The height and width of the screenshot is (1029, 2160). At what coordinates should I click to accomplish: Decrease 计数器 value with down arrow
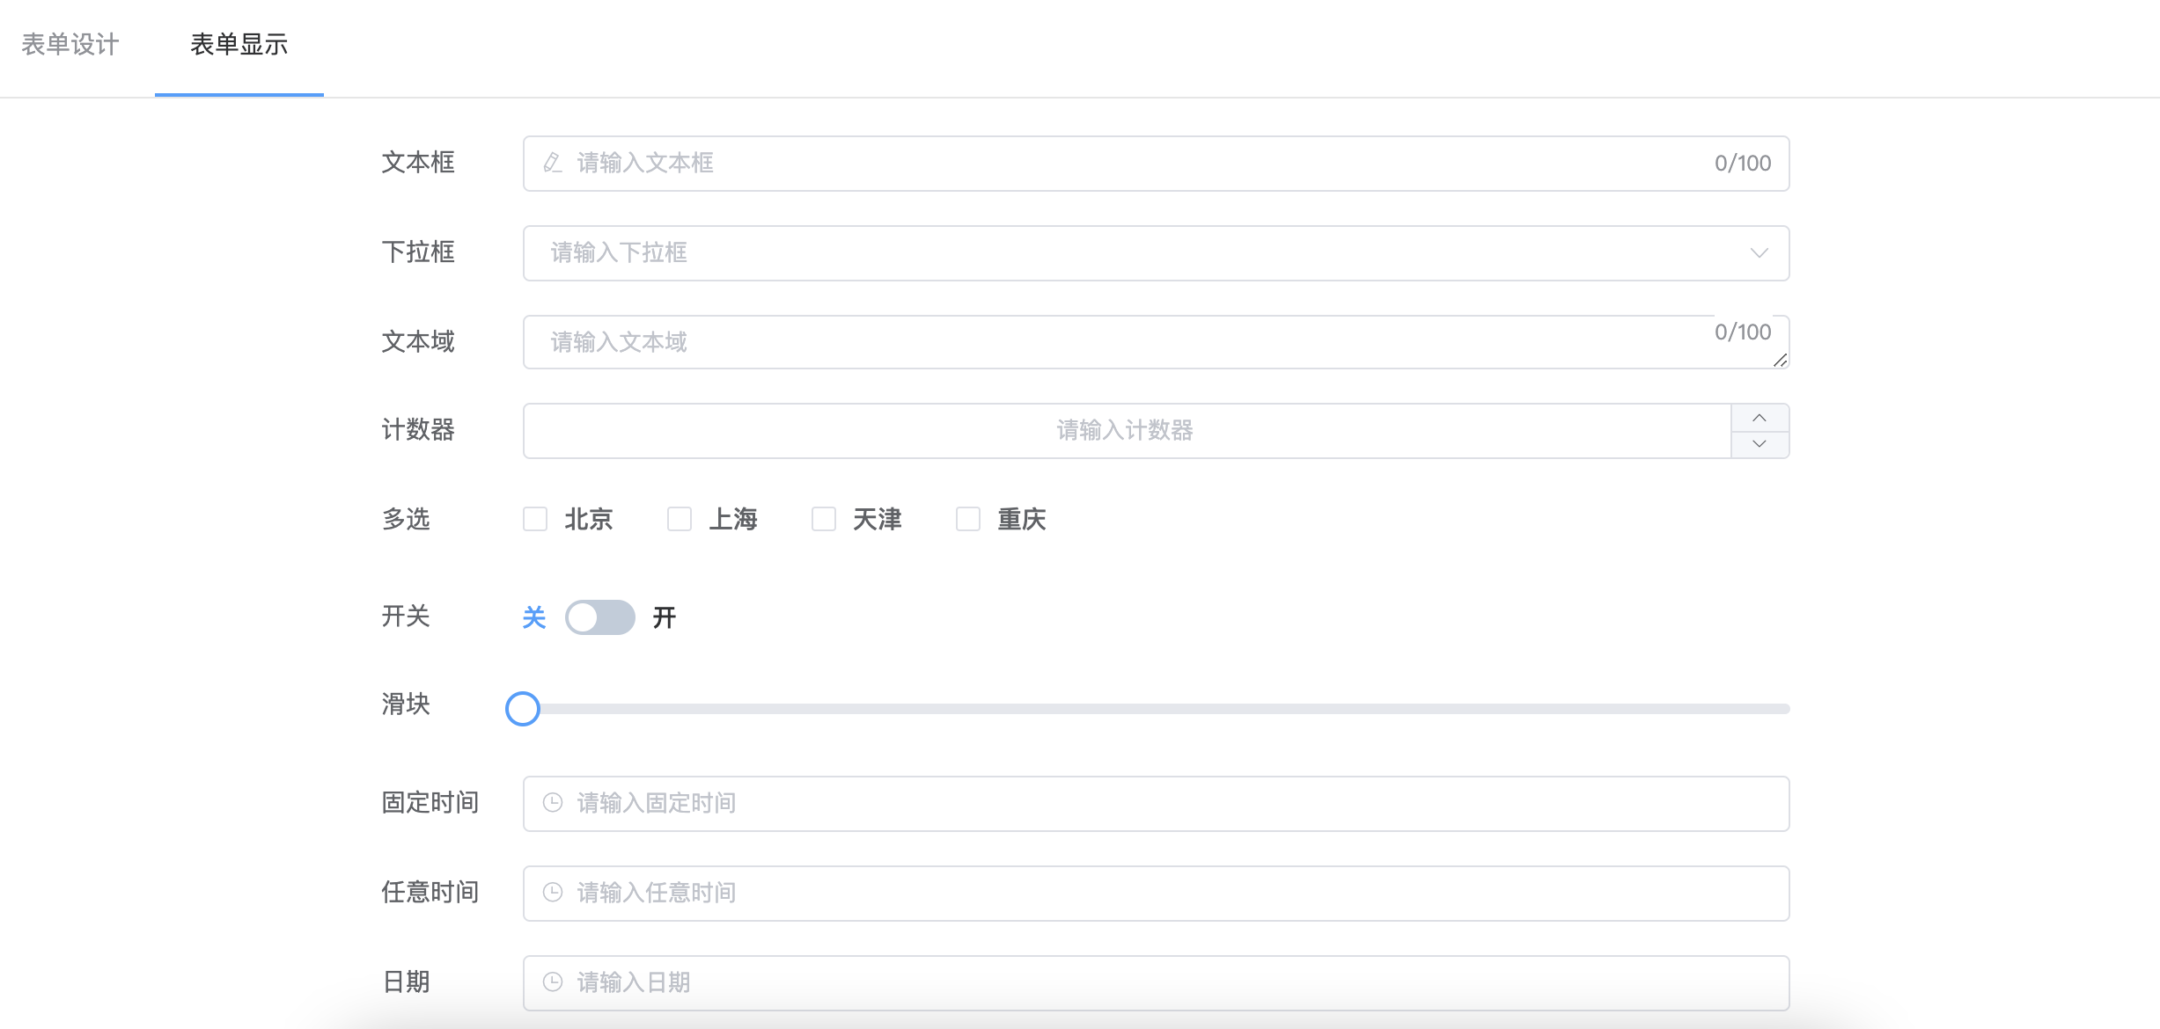tap(1760, 444)
